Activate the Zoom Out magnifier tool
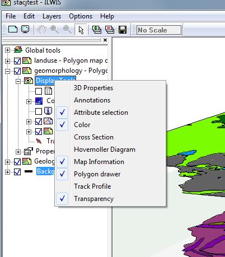This screenshot has width=225, height=257. pyautogui.click(x=68, y=30)
